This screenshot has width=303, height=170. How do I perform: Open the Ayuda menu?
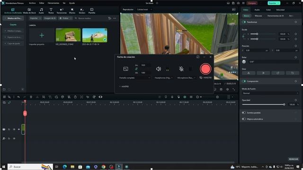[x=72, y=3]
